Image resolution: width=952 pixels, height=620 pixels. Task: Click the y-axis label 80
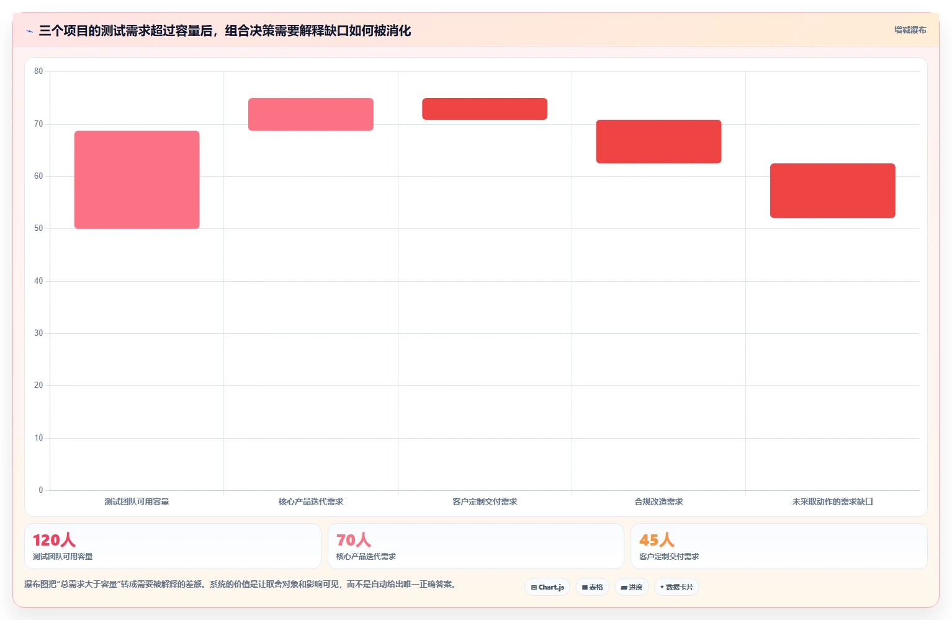click(x=38, y=71)
